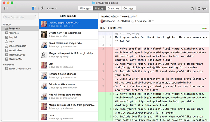This screenshot has height=122, width=210.
Task: Select commit 'Add Git Merge save the date'
Action: tap(68, 96)
